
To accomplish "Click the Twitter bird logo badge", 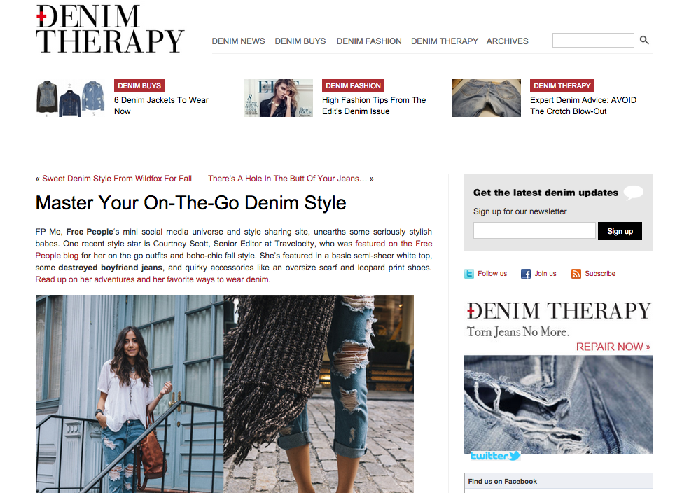I will pyautogui.click(x=495, y=456).
